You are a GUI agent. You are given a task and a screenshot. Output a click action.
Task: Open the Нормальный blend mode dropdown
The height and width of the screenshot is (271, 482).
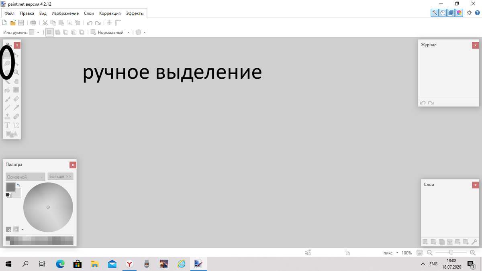pos(128,32)
